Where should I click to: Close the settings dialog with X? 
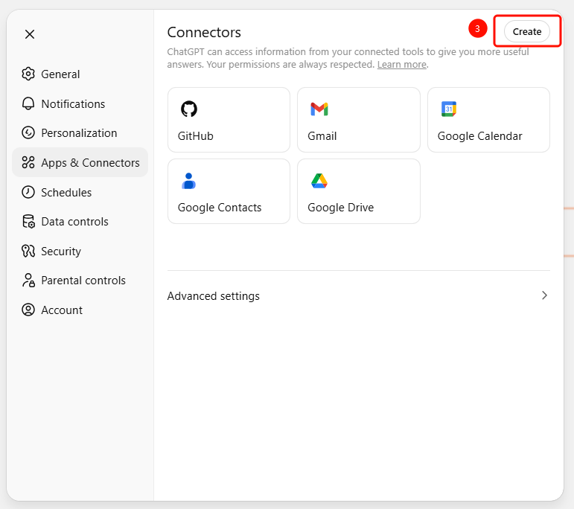pos(30,34)
